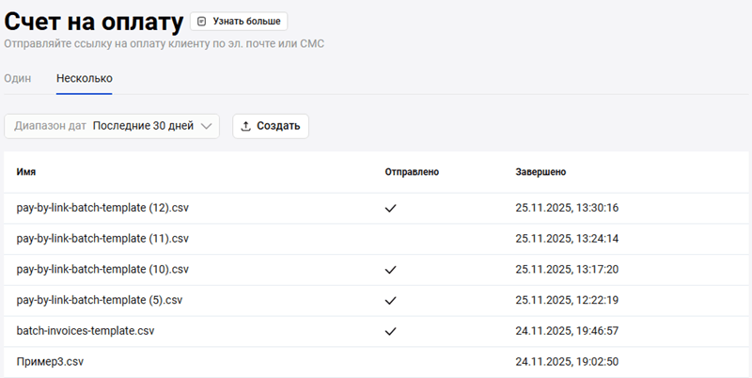Click the pay-by-link-batch-template (5).csv file name

[x=100, y=301]
